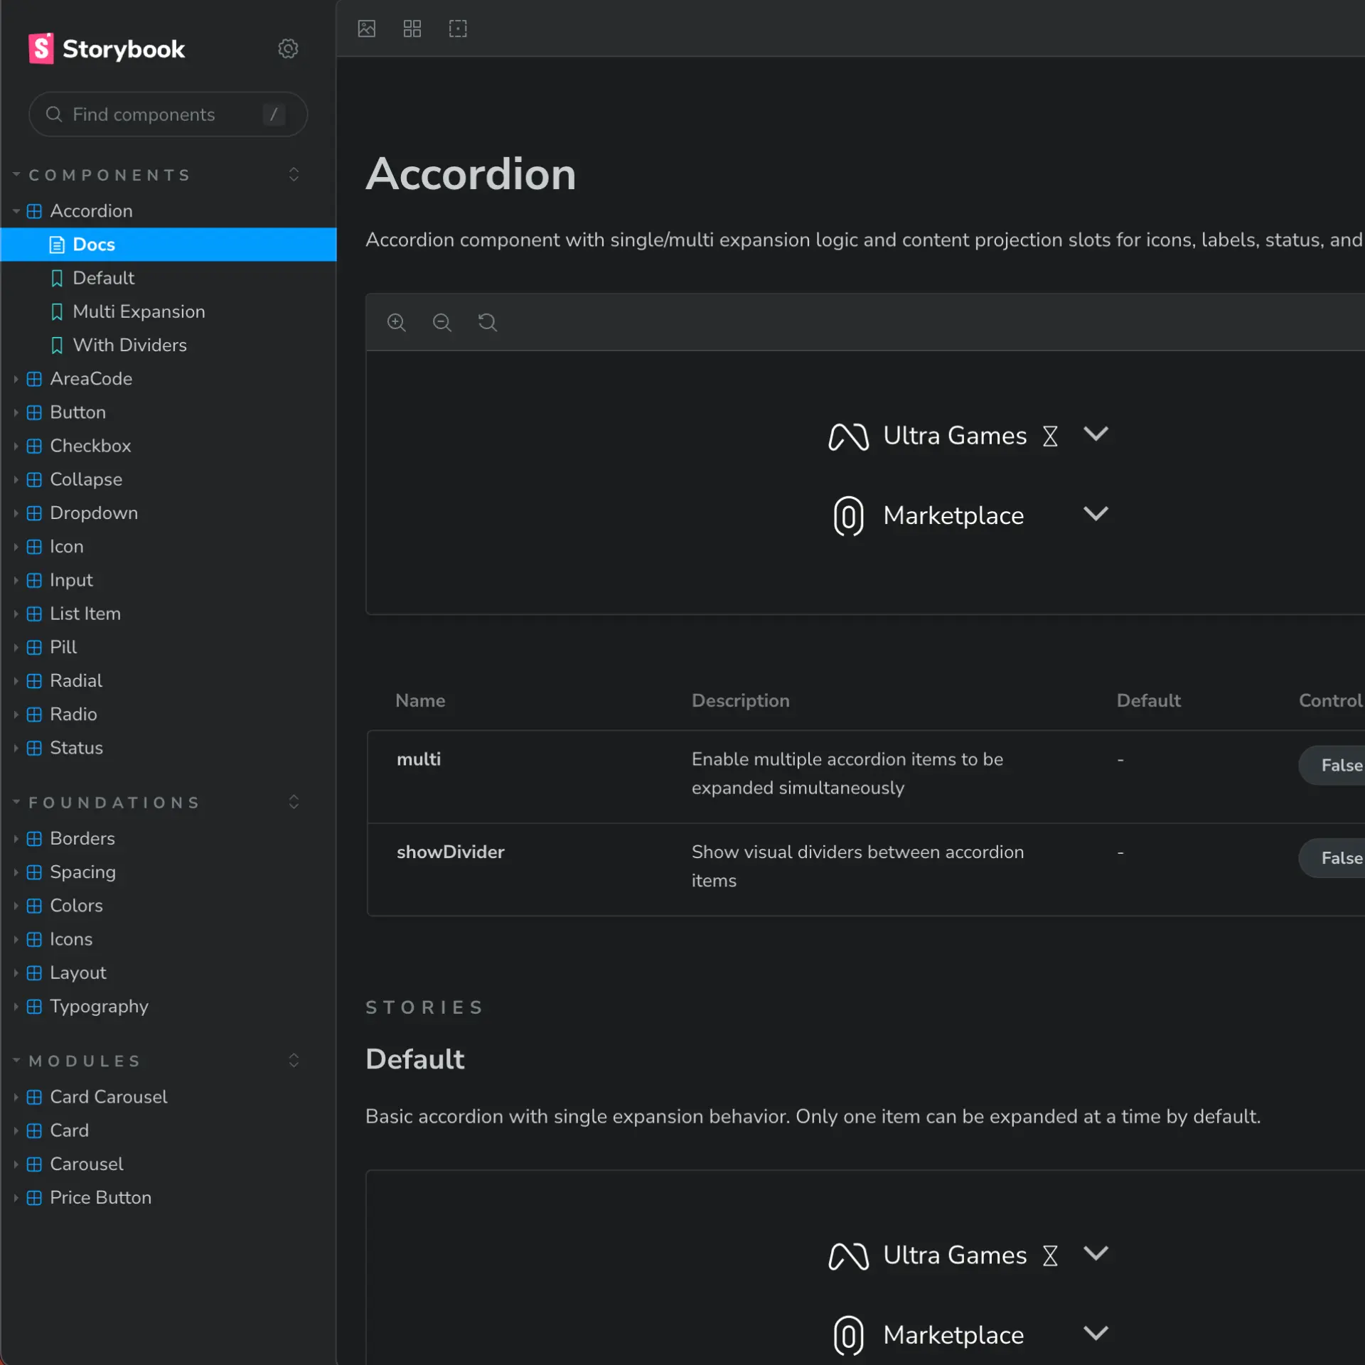The height and width of the screenshot is (1365, 1365).
Task: Expand the Dropdown component in sidebar
Action: tap(93, 513)
